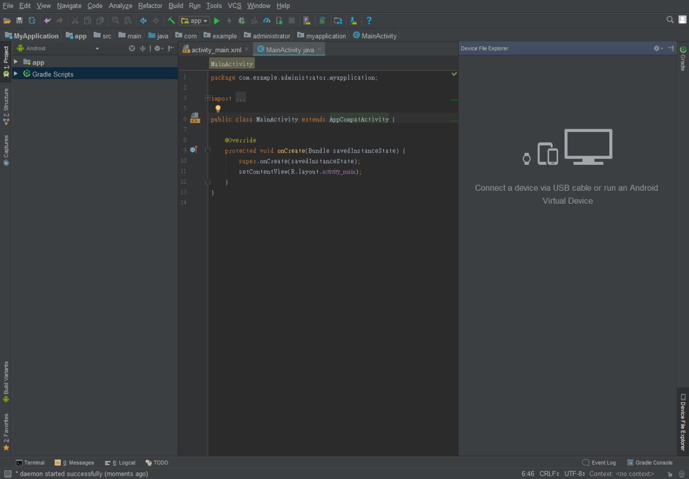Image resolution: width=689 pixels, height=479 pixels.
Task: Click the Debug app bug icon
Action: pyautogui.click(x=242, y=20)
